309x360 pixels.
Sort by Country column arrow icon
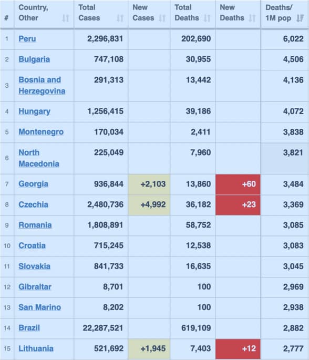[x=66, y=18]
